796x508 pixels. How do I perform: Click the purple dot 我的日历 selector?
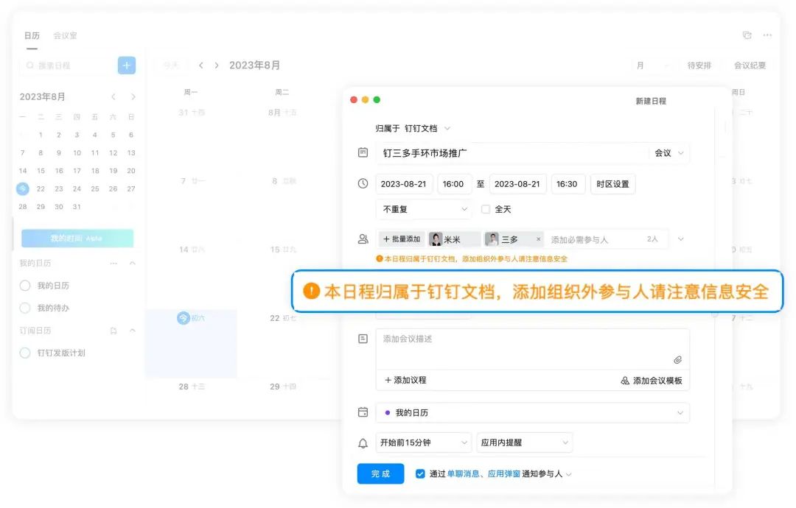click(x=532, y=413)
